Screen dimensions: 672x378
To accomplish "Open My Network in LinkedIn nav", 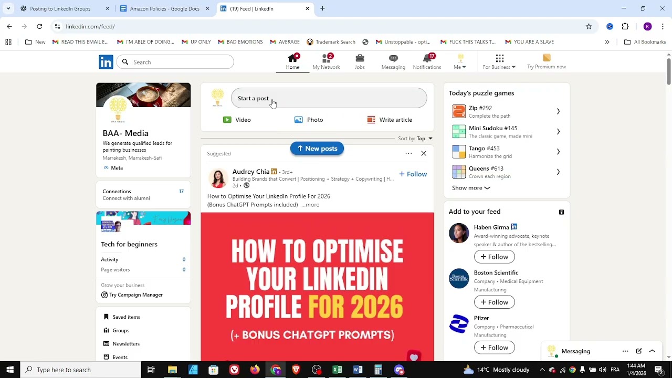I will click(326, 61).
